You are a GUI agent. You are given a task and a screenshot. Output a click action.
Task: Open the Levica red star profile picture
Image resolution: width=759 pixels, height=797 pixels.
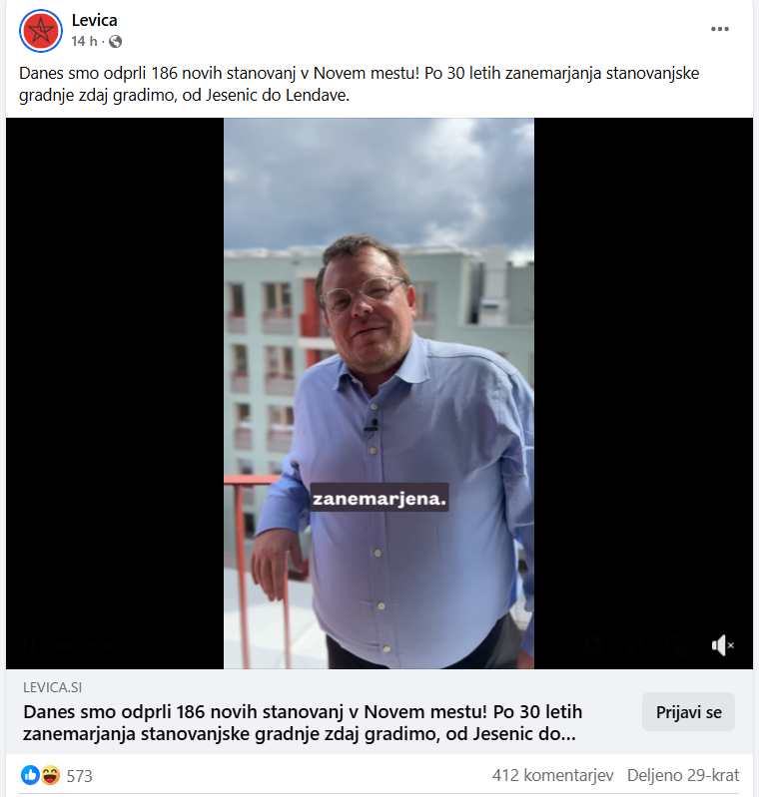(x=41, y=31)
